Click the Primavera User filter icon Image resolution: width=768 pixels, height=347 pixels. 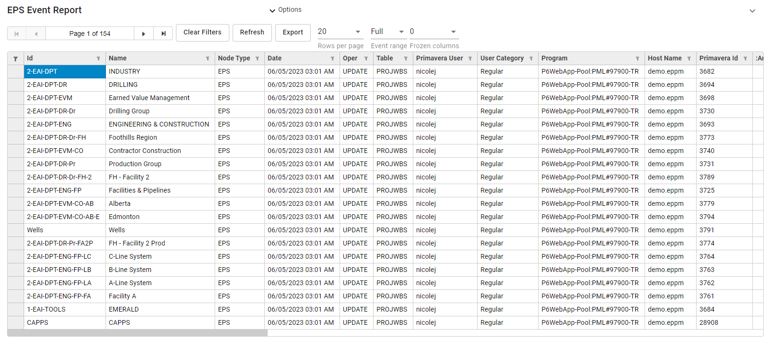click(470, 59)
